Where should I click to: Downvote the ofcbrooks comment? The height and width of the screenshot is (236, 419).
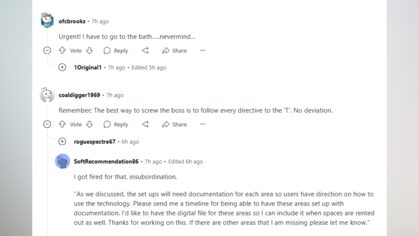[x=89, y=51]
